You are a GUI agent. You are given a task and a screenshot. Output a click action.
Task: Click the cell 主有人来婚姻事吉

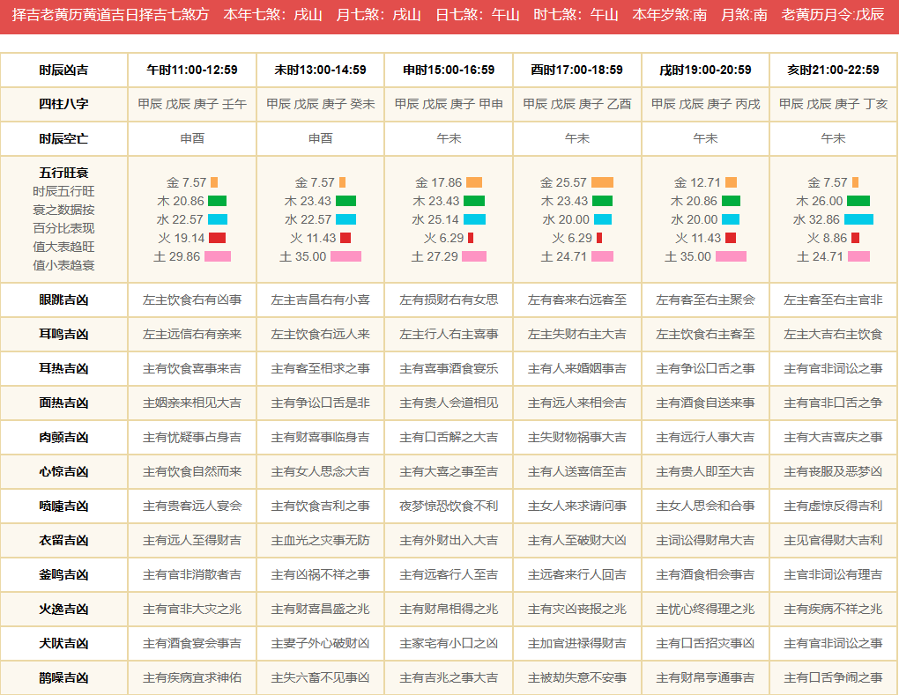(576, 368)
